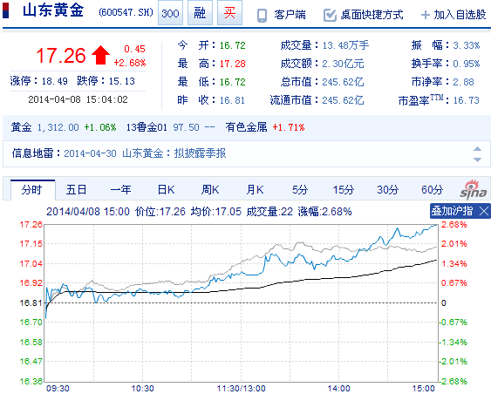Click the plus icon before 加入自选股
Screen dimensions: 491x394
(x=426, y=15)
